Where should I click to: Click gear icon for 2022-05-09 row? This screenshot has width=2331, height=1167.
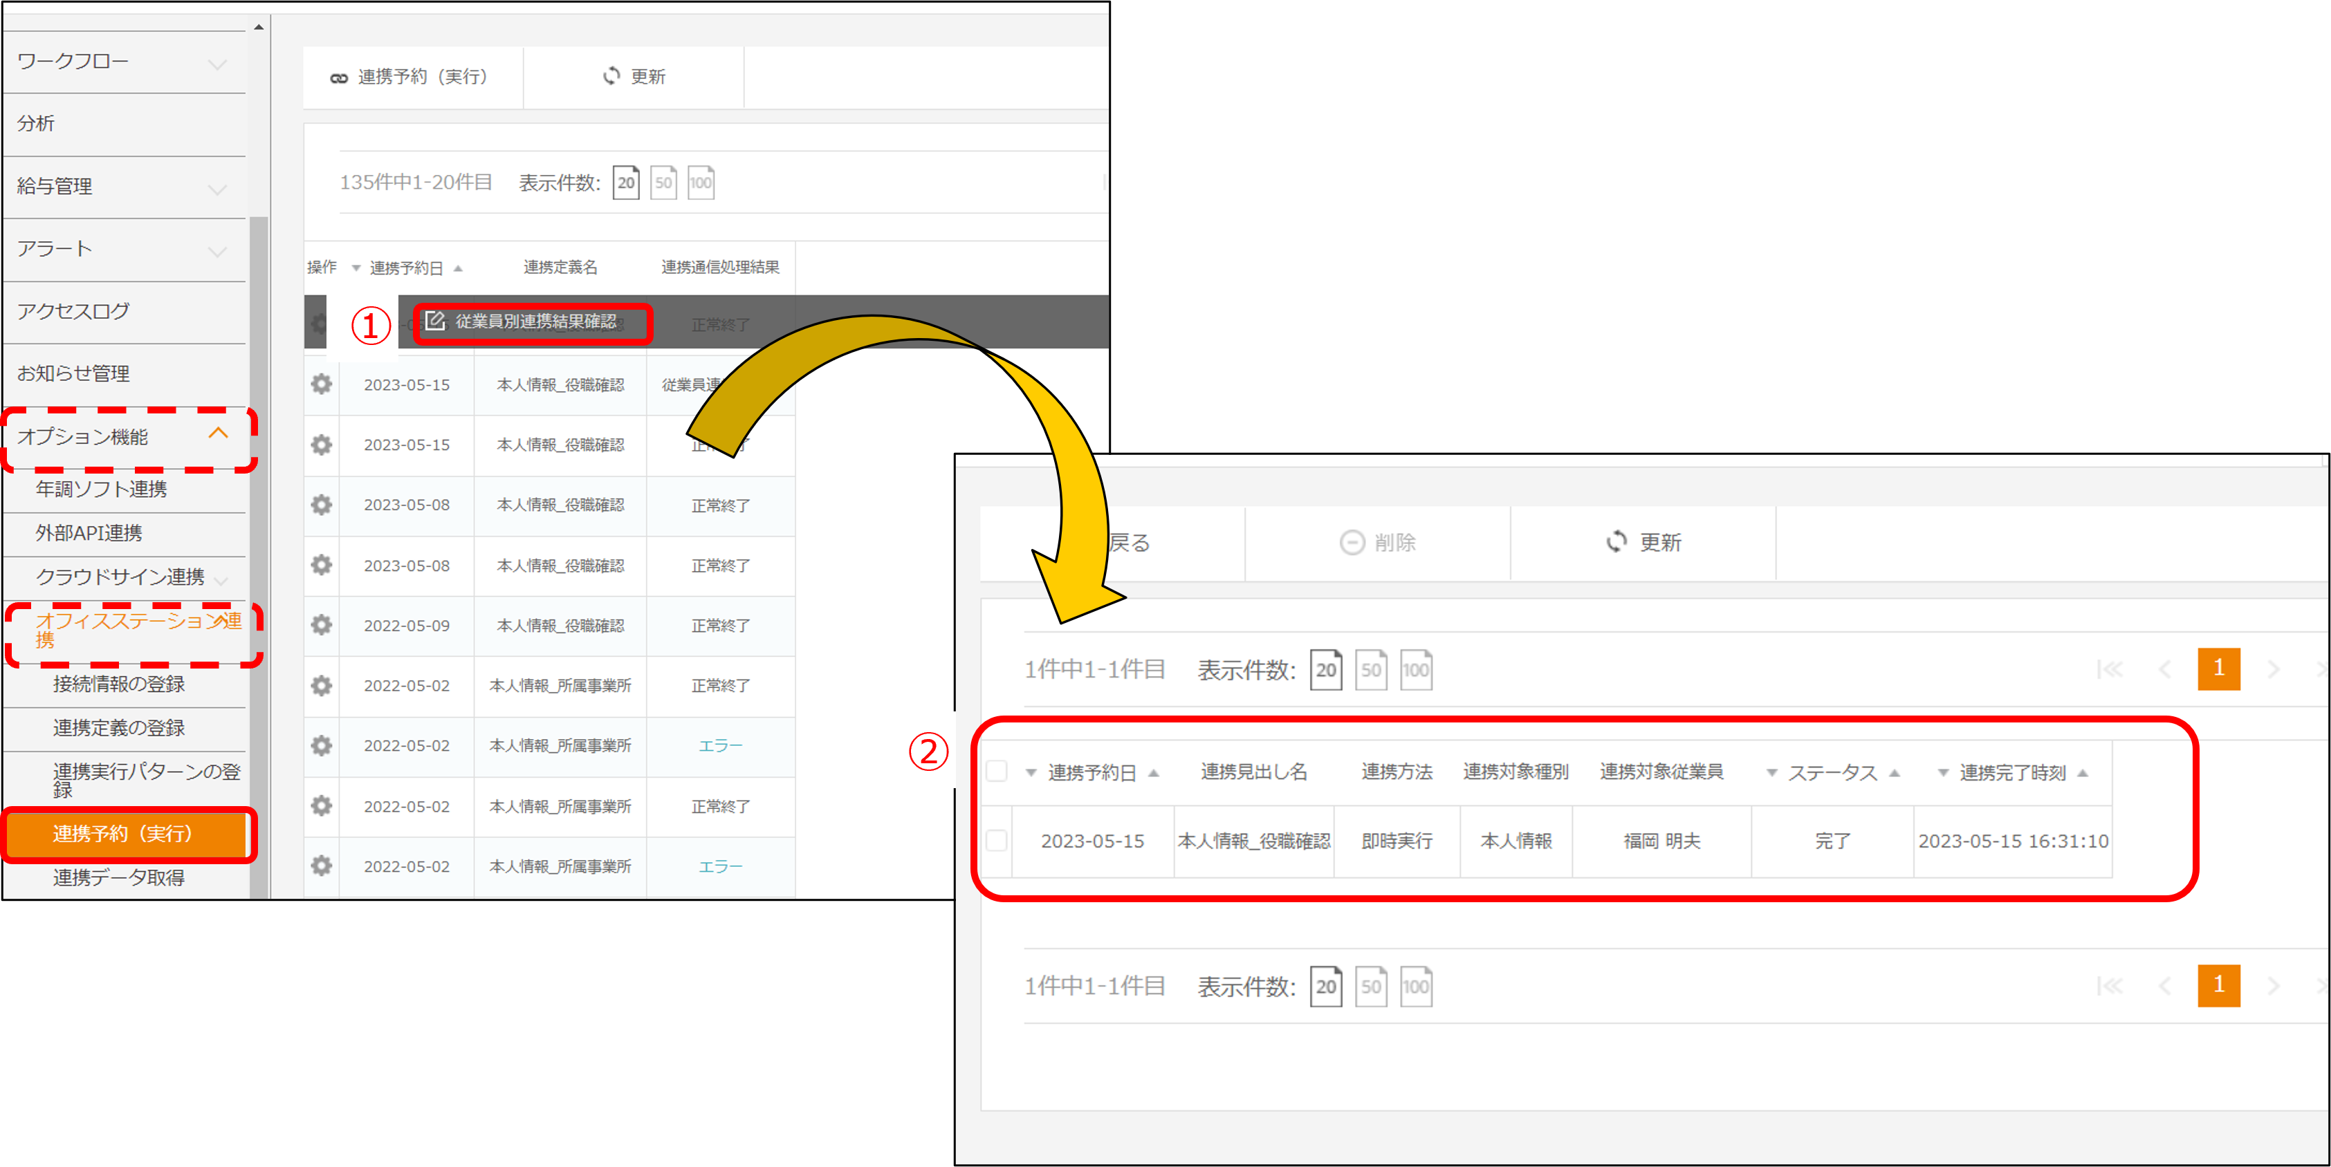pos(321,625)
